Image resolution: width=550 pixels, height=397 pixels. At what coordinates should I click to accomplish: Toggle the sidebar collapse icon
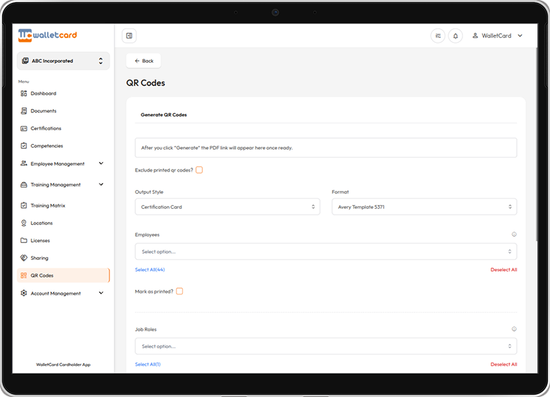[129, 36]
